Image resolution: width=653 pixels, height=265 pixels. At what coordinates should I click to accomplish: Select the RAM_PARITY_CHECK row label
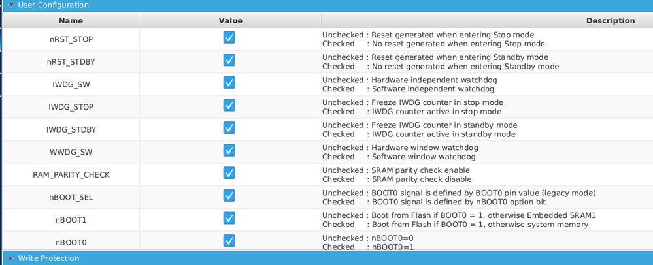(x=71, y=175)
